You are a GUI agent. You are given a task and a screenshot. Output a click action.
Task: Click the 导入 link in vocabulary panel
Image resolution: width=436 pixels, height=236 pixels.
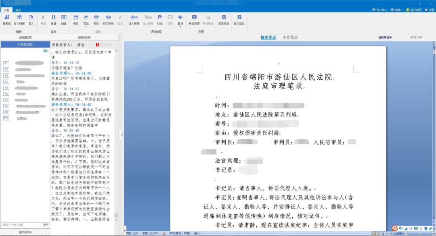(46, 50)
